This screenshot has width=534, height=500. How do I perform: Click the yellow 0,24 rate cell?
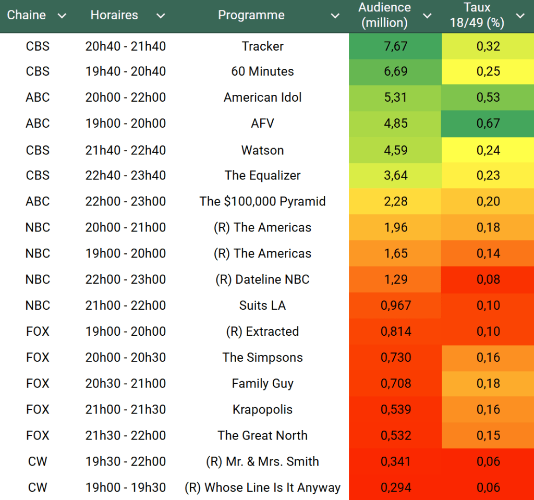coord(488,150)
